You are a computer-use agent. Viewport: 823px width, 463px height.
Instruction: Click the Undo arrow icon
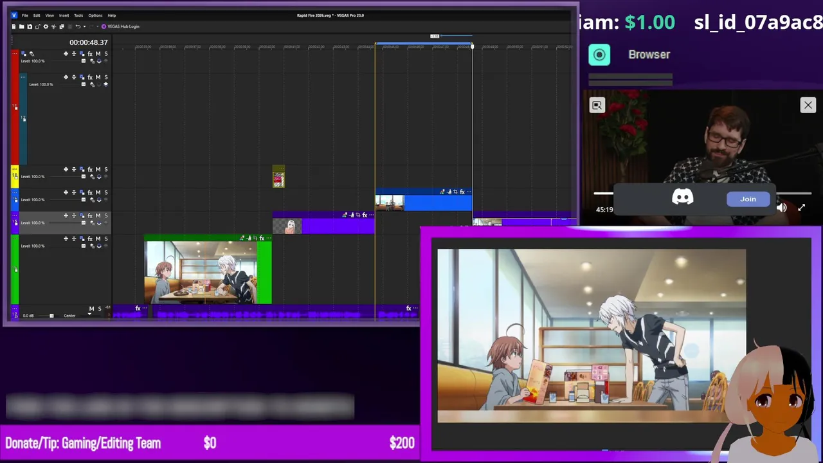(78, 26)
